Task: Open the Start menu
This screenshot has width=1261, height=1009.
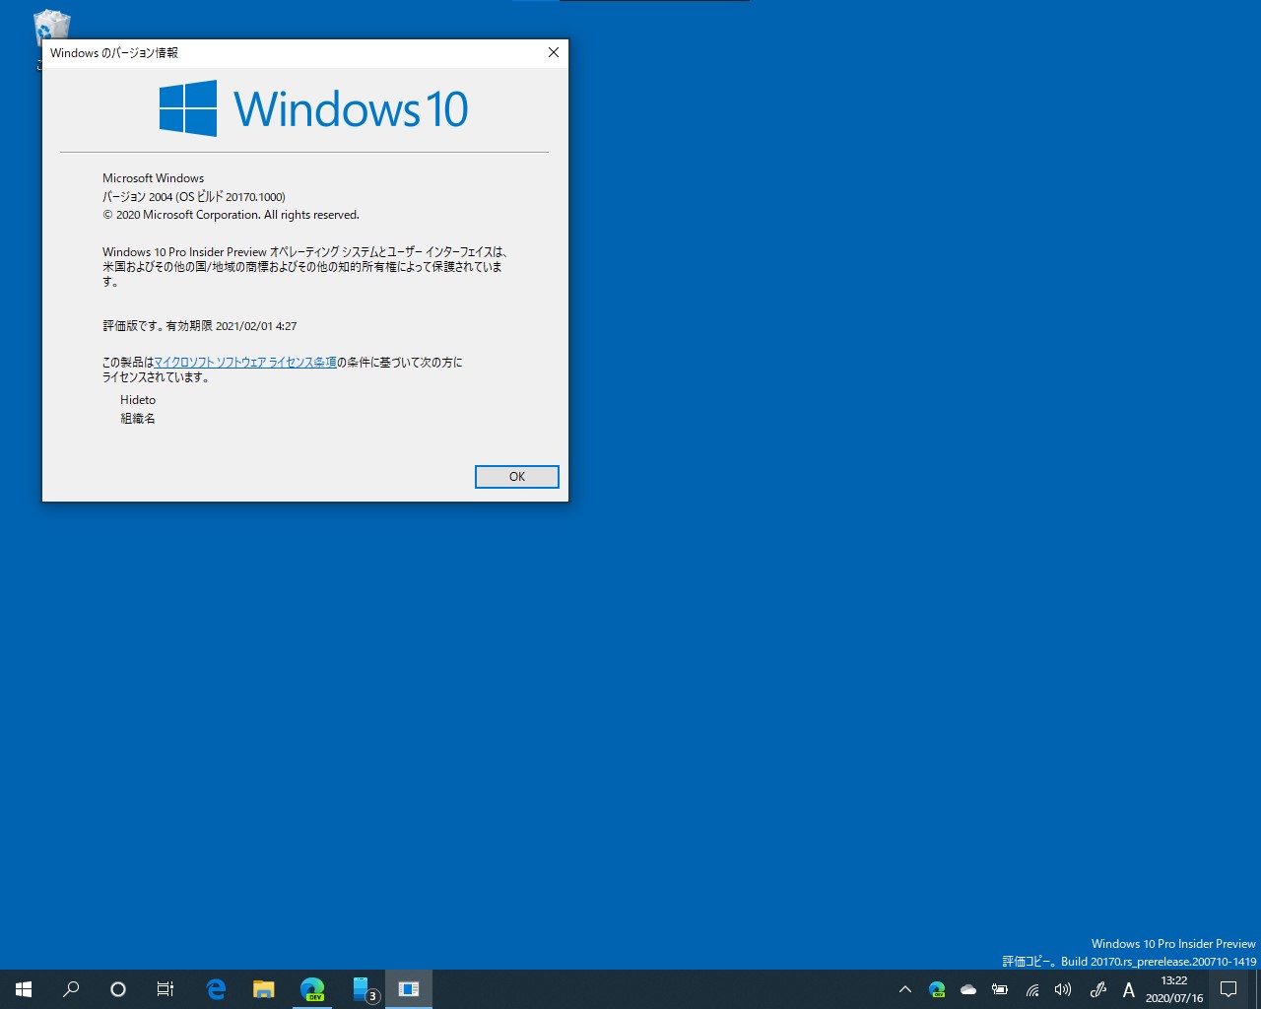Action: pos(24,989)
